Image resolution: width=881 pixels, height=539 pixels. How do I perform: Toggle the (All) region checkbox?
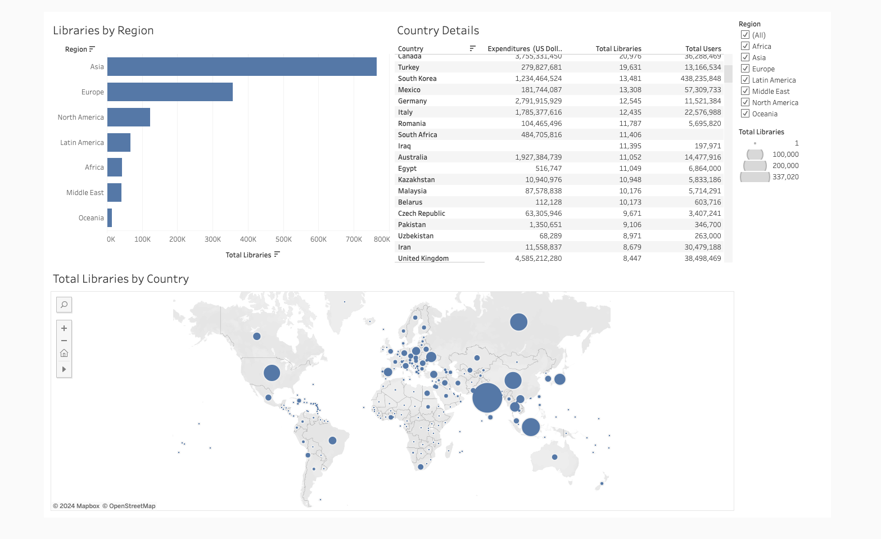pyautogui.click(x=745, y=35)
